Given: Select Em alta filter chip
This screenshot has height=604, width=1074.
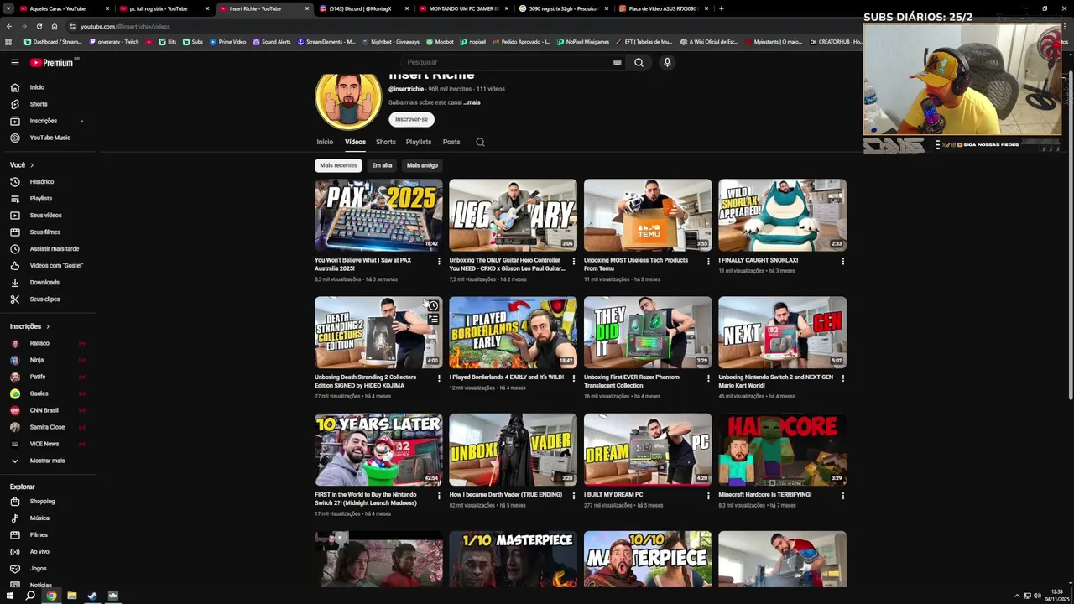Looking at the screenshot, I should (382, 165).
